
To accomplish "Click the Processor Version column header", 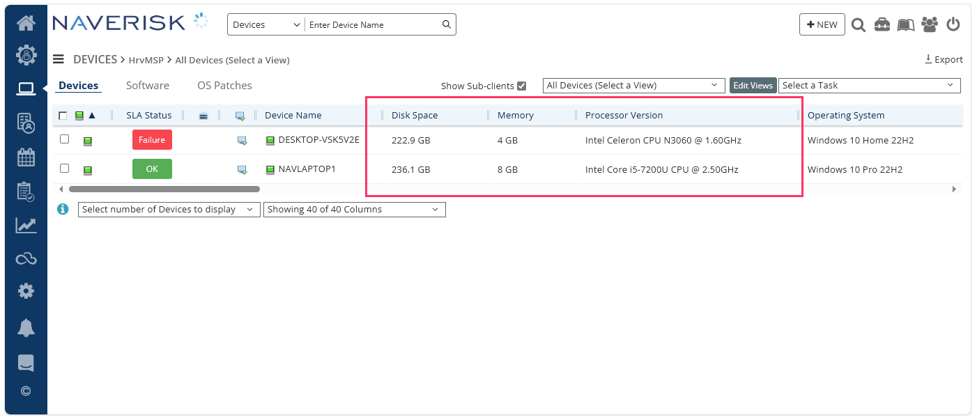I will 624,116.
